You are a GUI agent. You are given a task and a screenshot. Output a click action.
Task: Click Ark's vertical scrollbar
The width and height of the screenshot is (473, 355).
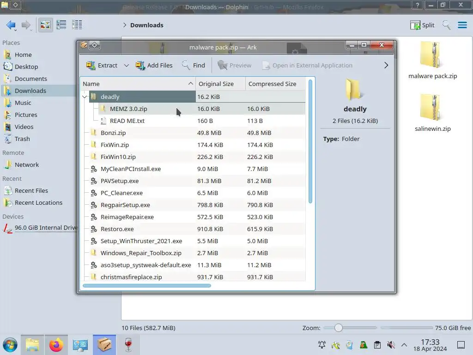pos(310,141)
